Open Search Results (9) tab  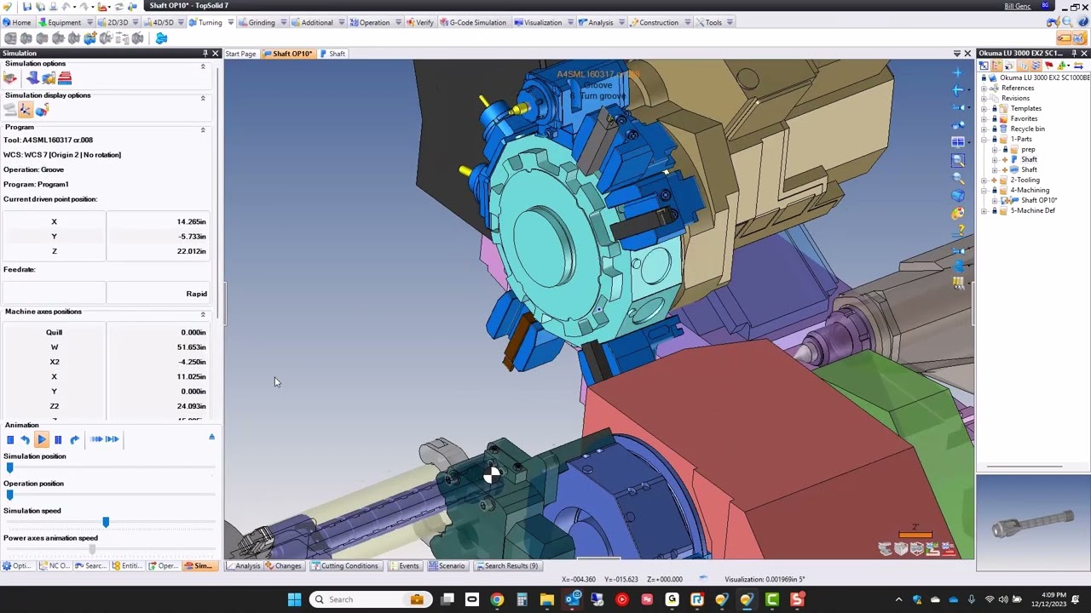pos(507,565)
